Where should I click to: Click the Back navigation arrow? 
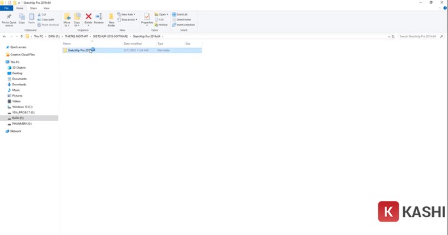pos(4,36)
